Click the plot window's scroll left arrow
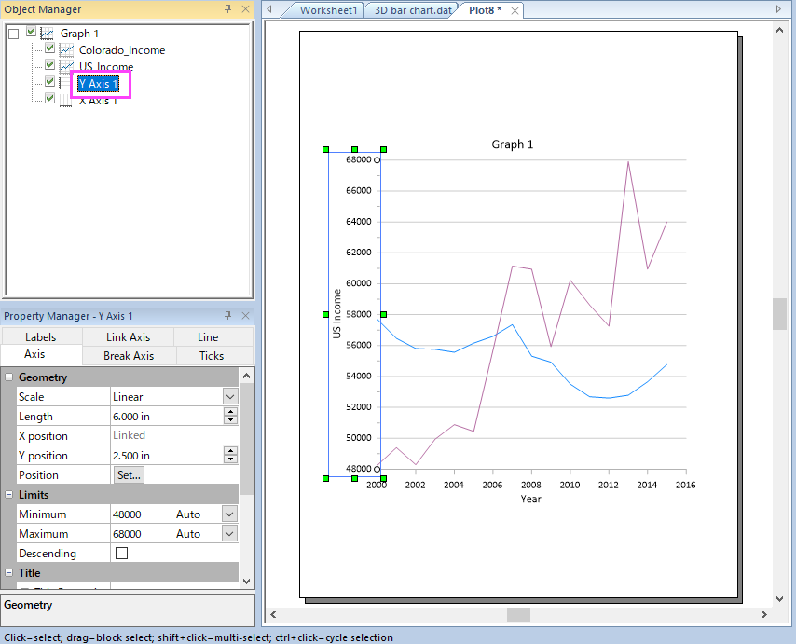 [273, 614]
